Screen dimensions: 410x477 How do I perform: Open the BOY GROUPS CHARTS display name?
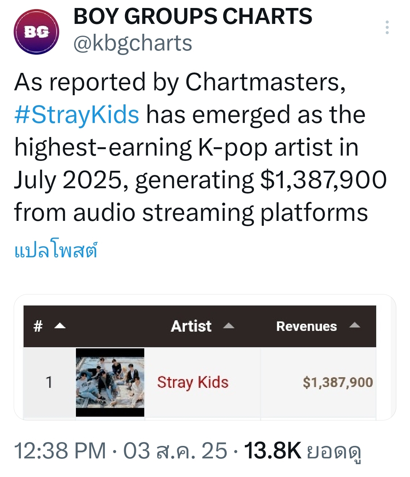point(193,16)
